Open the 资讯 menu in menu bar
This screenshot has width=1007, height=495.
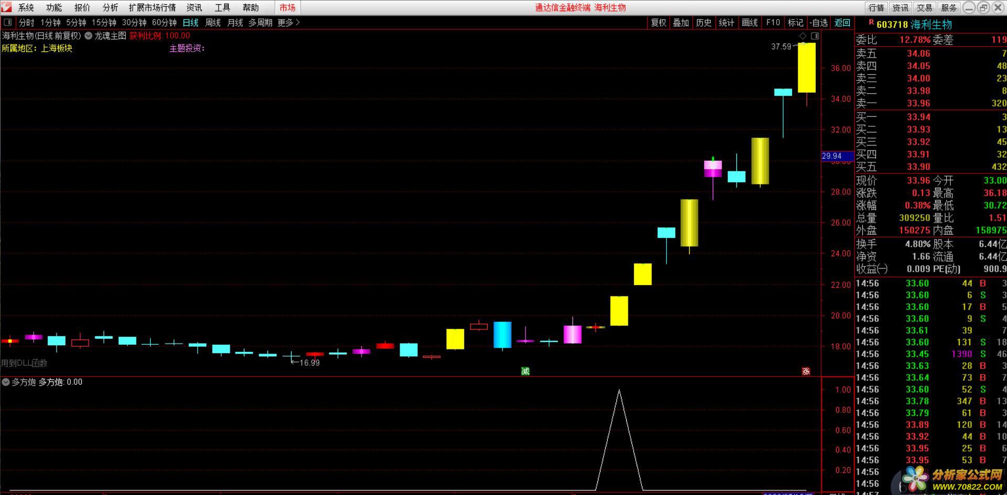point(194,7)
